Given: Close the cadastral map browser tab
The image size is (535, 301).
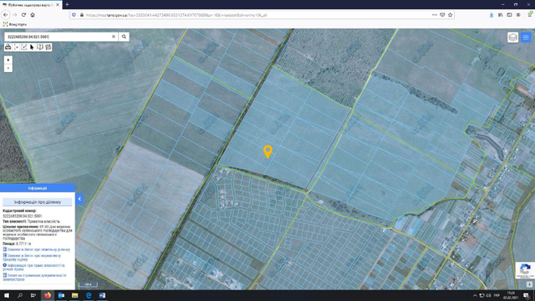Looking at the screenshot, I should (x=57, y=5).
